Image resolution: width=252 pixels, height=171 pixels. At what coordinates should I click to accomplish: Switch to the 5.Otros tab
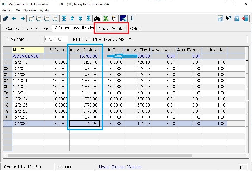pyautogui.click(x=135, y=28)
